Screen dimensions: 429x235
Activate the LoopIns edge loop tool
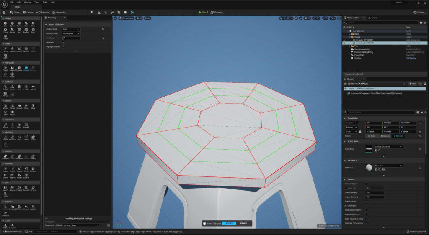pos(26,68)
